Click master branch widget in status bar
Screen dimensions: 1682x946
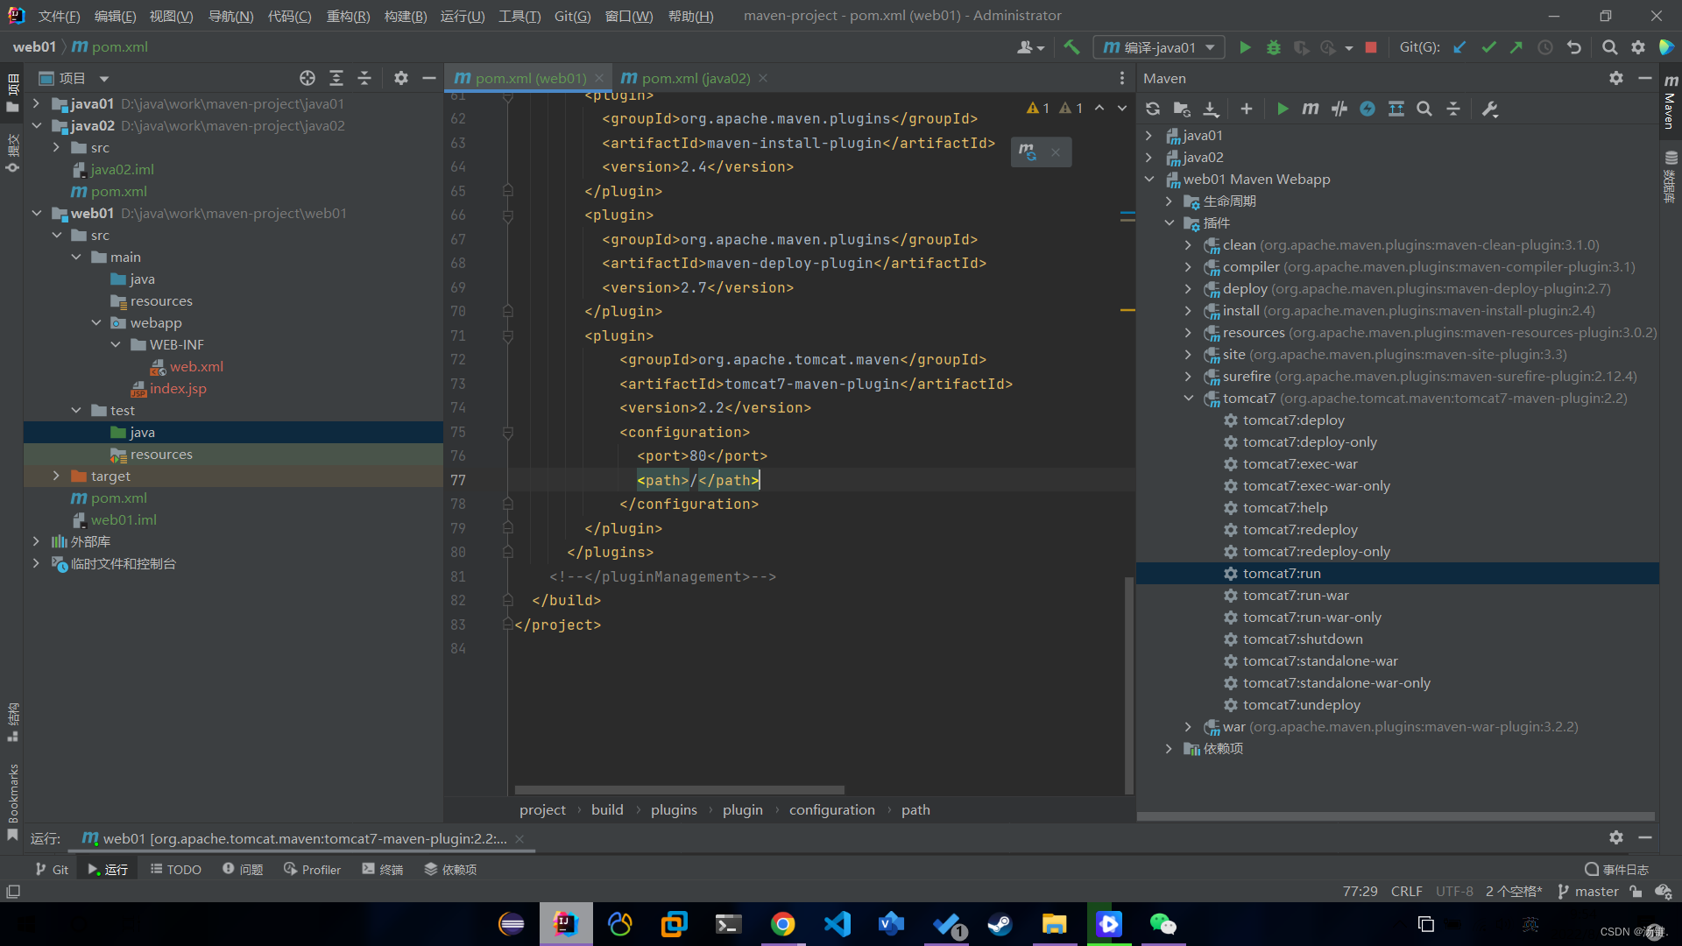[1587, 891]
